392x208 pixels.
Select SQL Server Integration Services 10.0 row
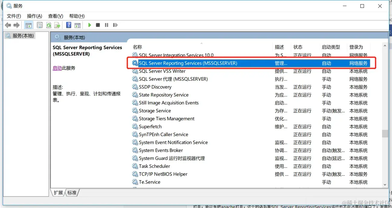(x=251, y=55)
